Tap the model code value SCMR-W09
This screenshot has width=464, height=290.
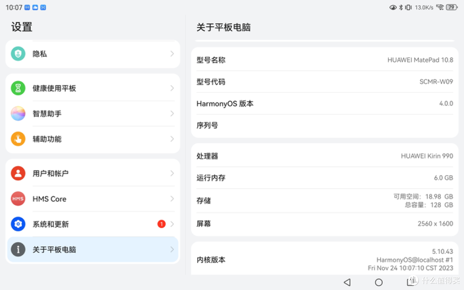pos(436,82)
